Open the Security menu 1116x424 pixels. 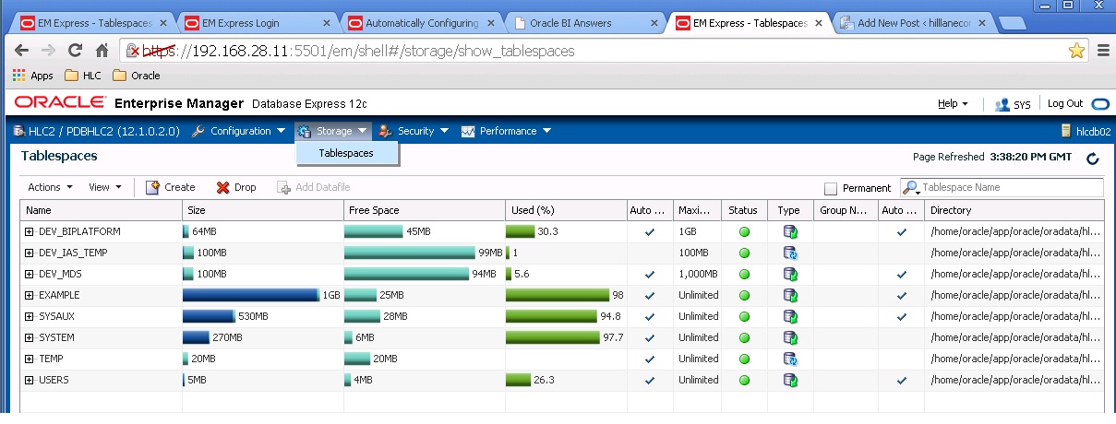point(414,131)
